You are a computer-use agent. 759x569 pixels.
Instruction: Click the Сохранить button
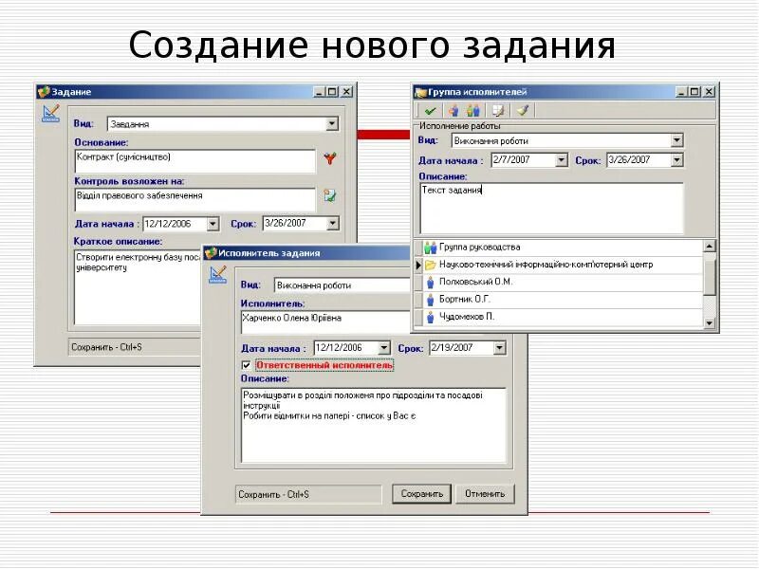(421, 494)
